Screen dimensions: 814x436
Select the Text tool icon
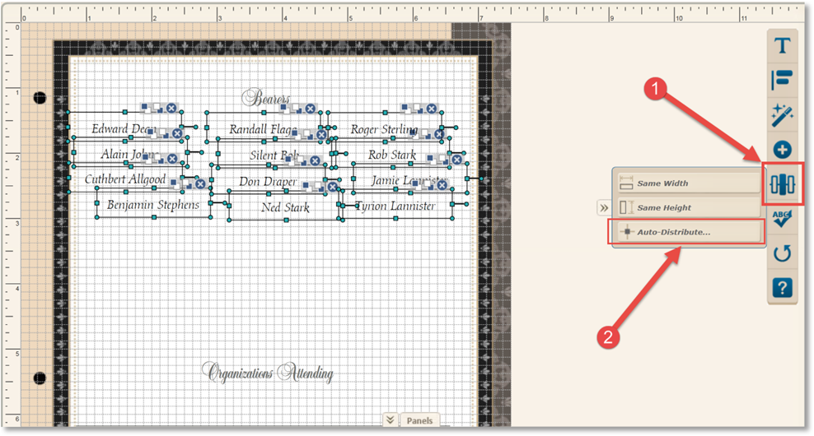click(783, 46)
